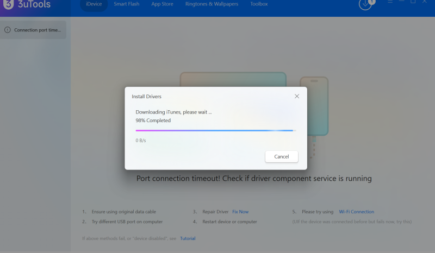Click the Fix Now repair driver link
This screenshot has height=253, width=435.
[240, 212]
